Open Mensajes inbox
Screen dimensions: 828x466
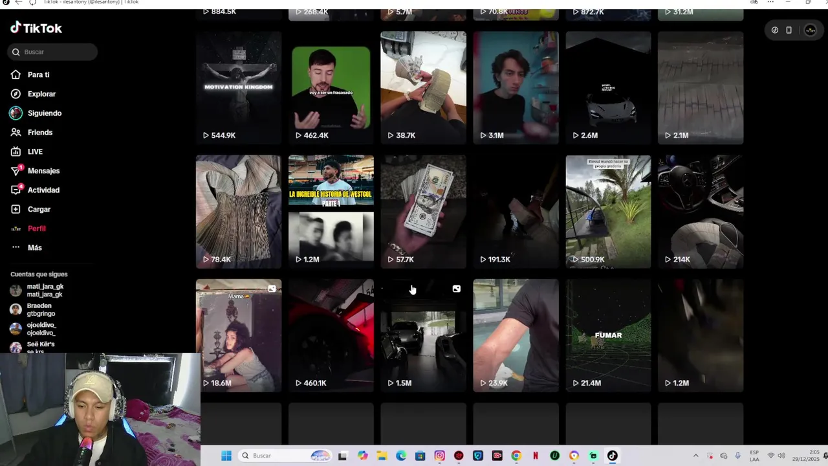pos(43,171)
